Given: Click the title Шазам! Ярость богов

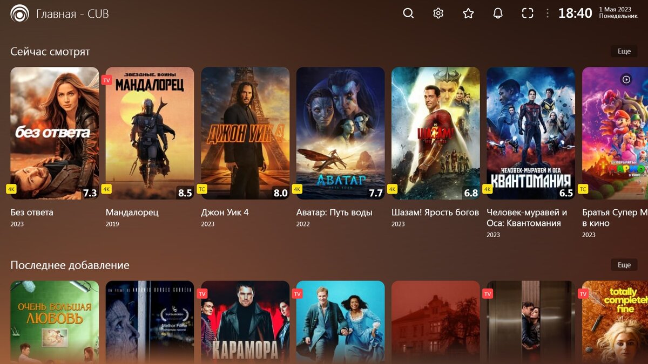Looking at the screenshot, I should click(435, 212).
